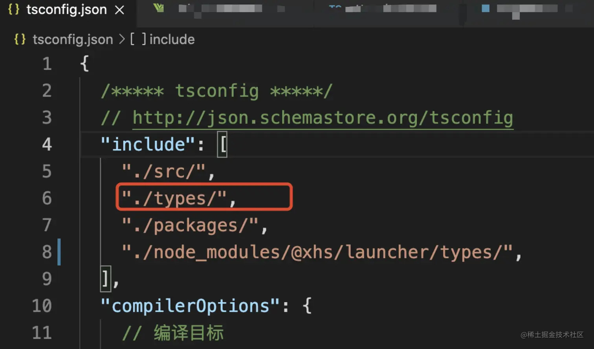Click the array brackets icon in breadcrumb

138,39
